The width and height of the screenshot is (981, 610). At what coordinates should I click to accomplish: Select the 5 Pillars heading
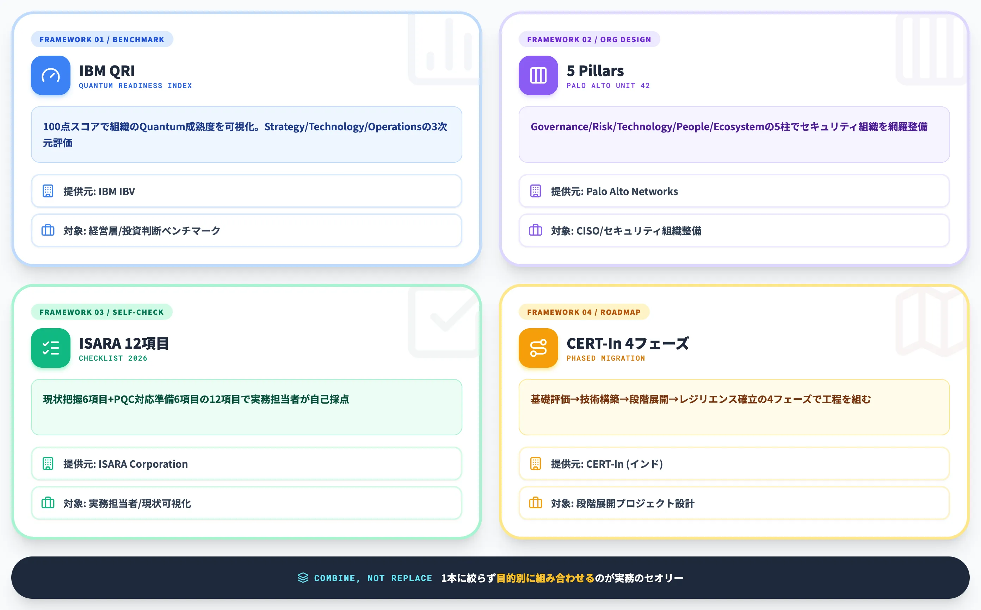[x=595, y=71]
